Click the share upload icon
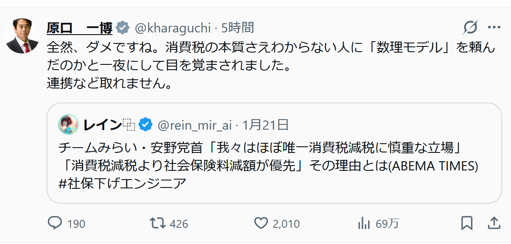Image resolution: width=511 pixels, height=244 pixels. 494,223
